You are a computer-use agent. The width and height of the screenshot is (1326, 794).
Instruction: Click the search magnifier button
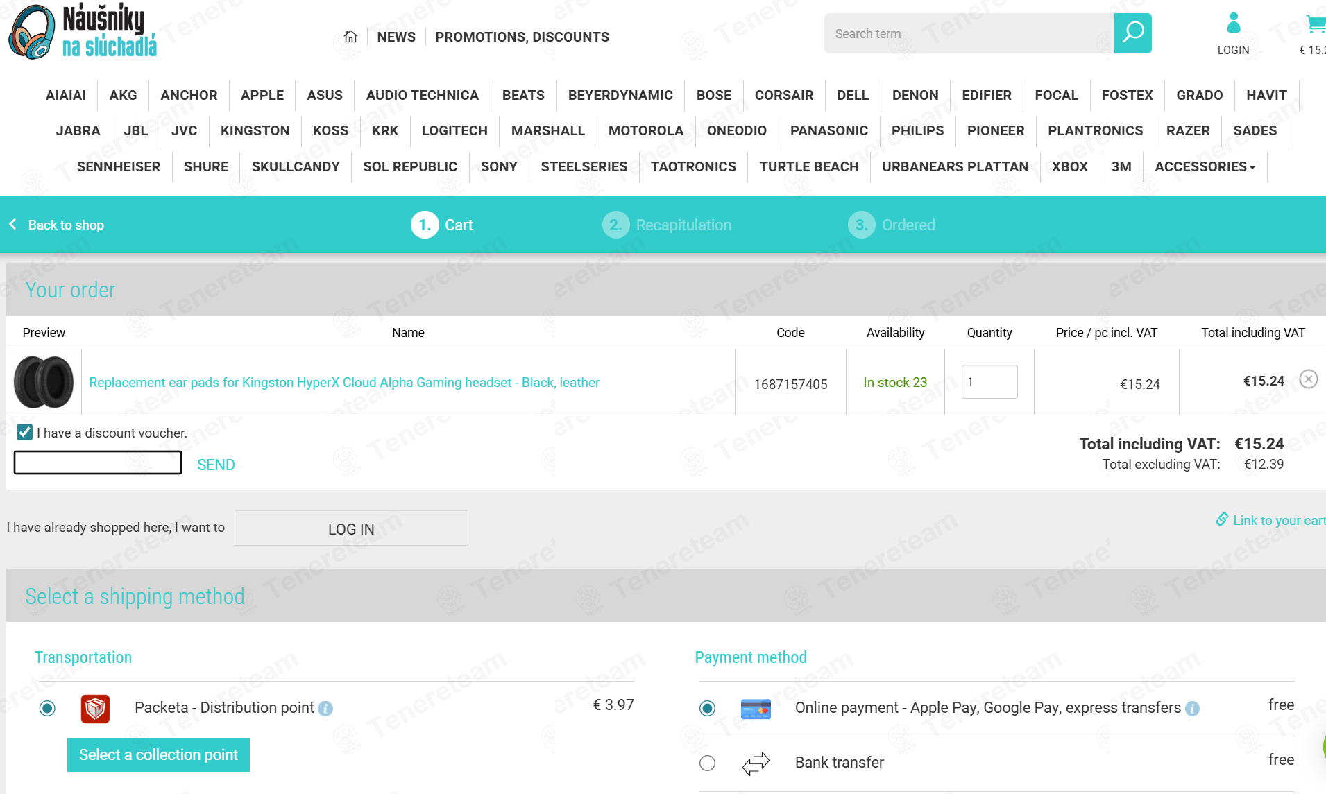(1132, 33)
